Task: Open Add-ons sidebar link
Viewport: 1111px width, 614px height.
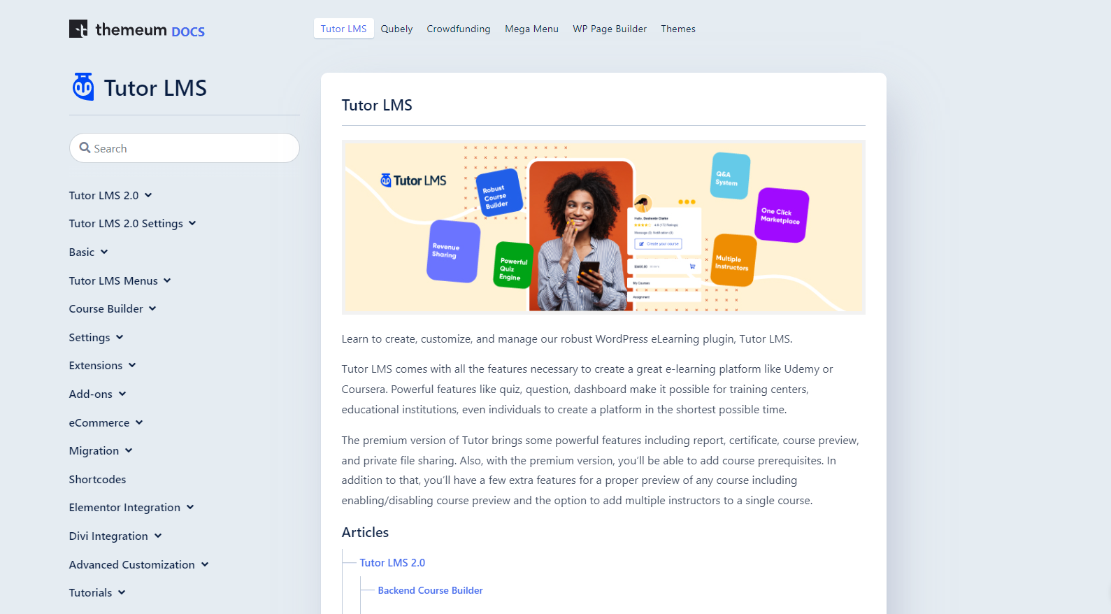Action: pos(91,394)
